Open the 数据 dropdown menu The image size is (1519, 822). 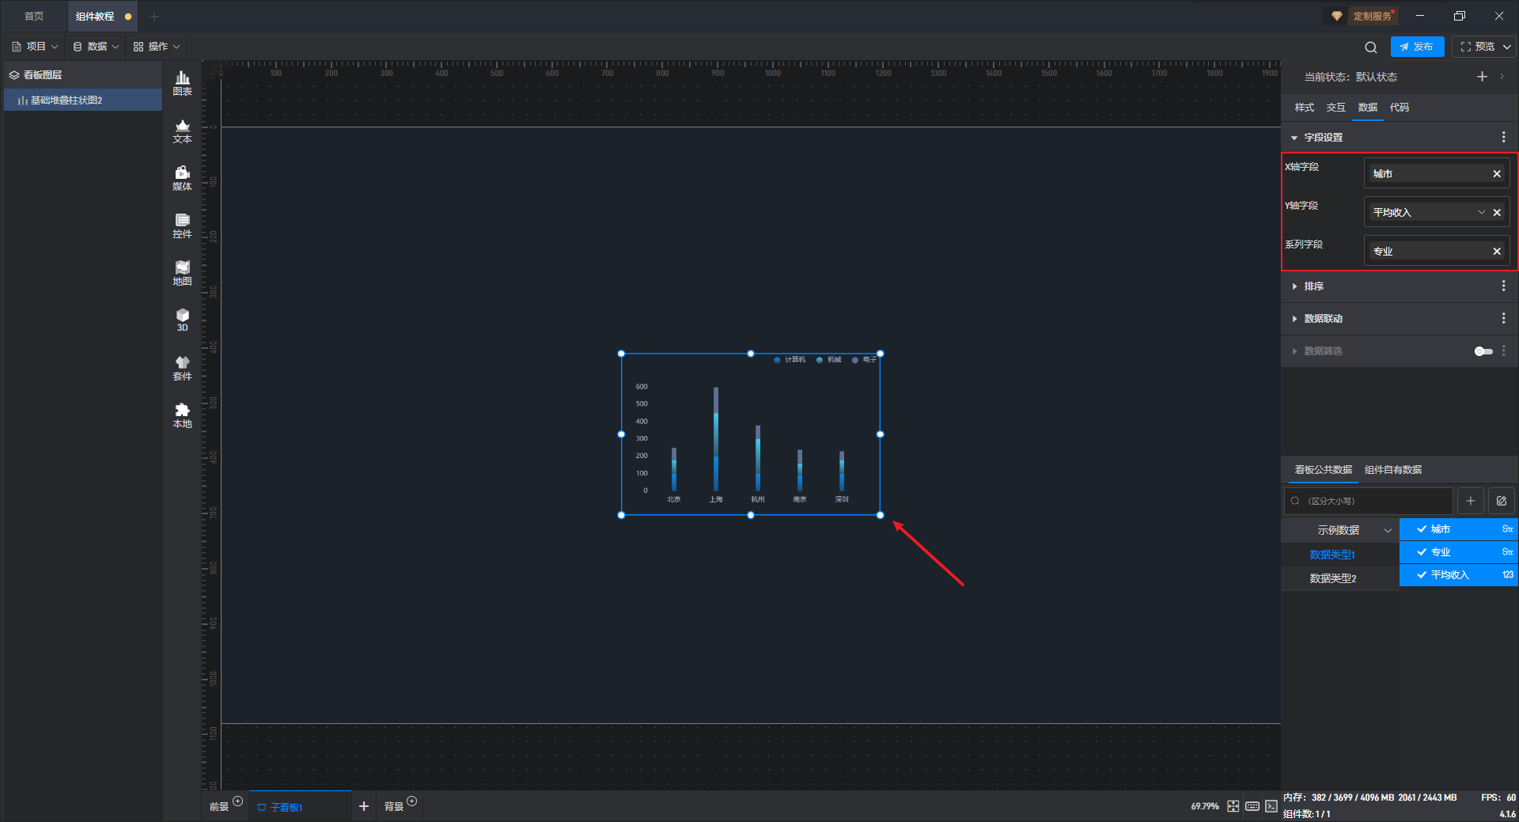pyautogui.click(x=96, y=47)
